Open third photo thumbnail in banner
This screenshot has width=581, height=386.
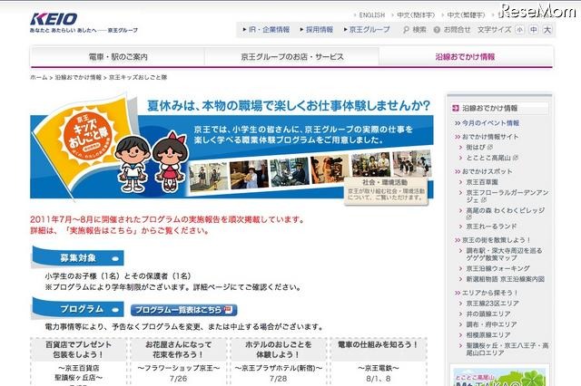(x=290, y=172)
